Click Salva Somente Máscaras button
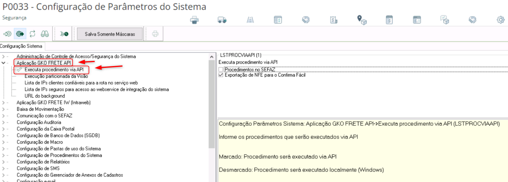Viewport: 508px width, 182px height. 110,34
